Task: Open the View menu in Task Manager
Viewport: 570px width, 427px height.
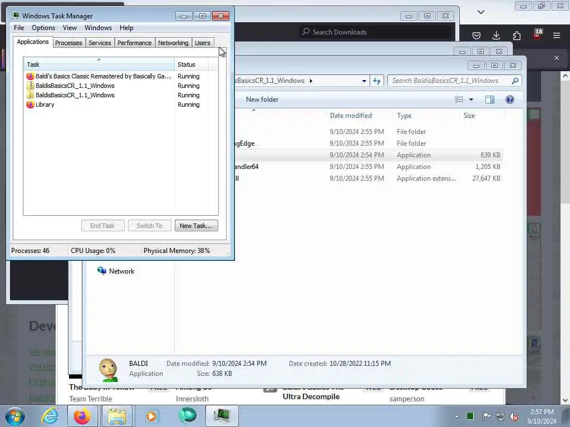Action: (x=70, y=28)
